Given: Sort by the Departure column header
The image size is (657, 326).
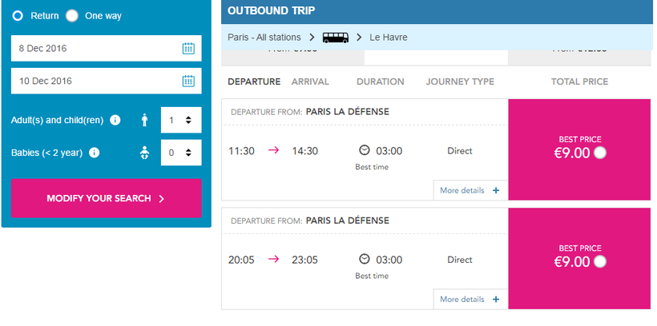Looking at the screenshot, I should tap(254, 81).
